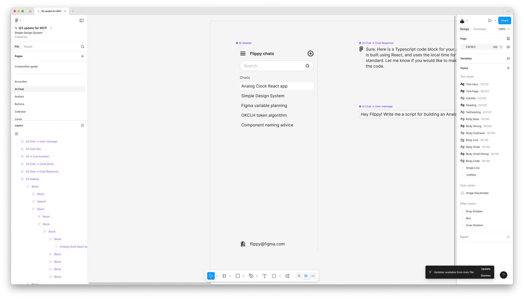This screenshot has width=524, height=299.
Task: Open the Figma main menu logo
Action: pos(17,20)
